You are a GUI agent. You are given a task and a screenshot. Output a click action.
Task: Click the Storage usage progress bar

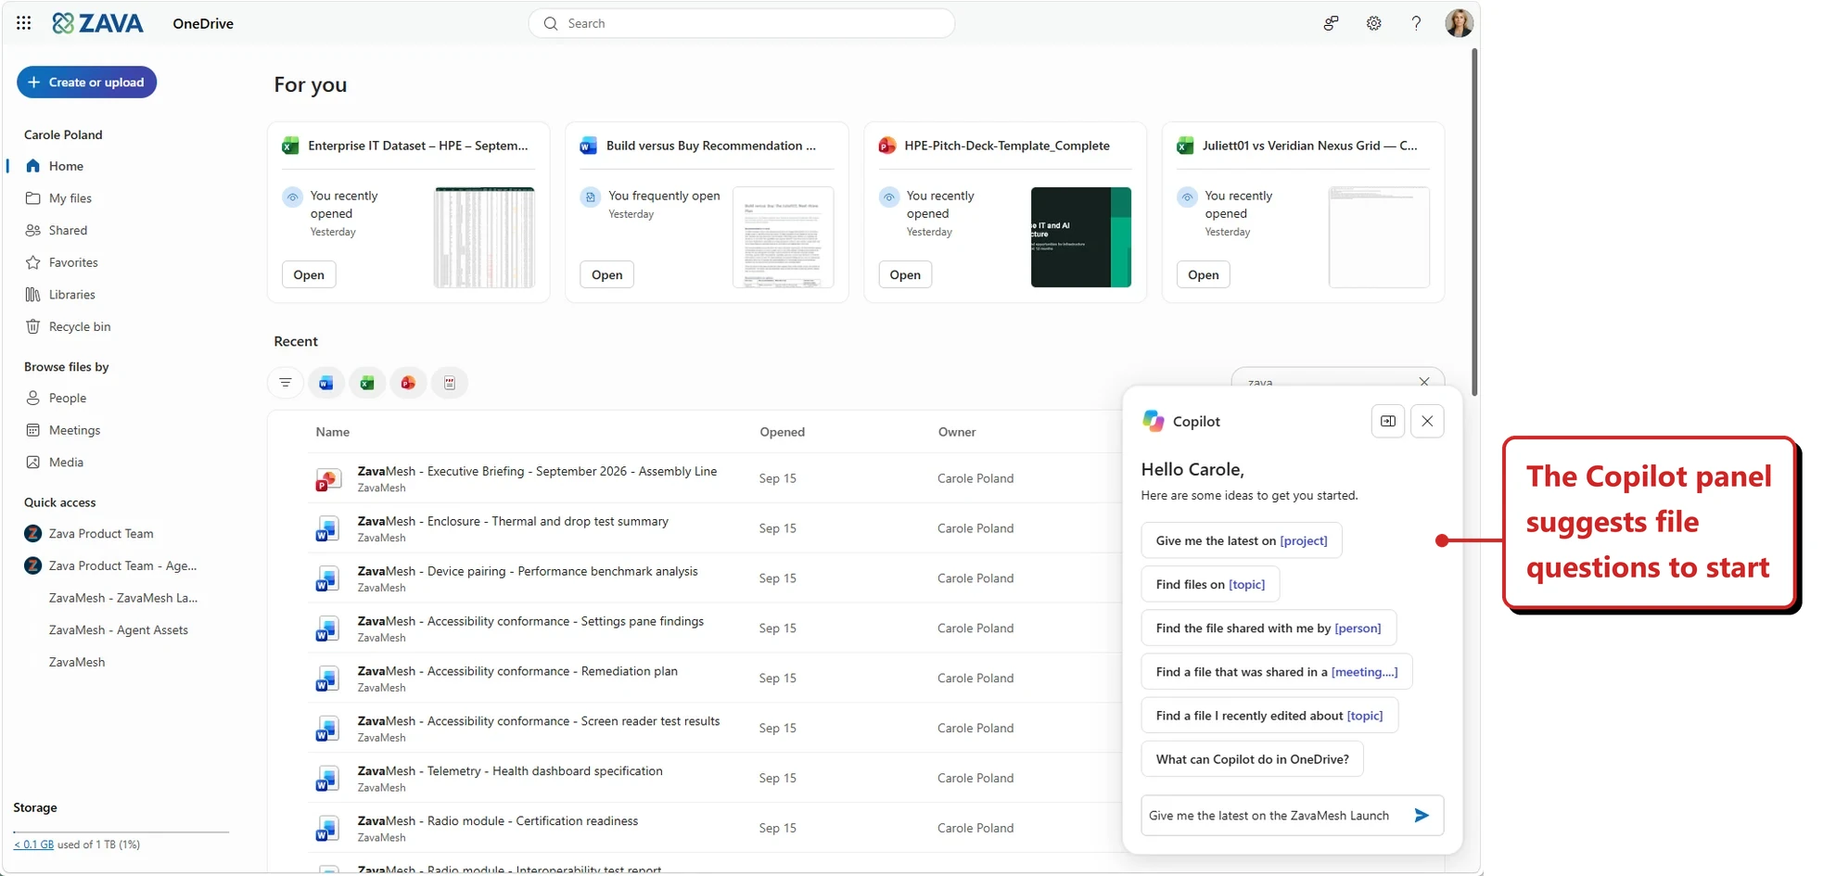click(x=121, y=832)
